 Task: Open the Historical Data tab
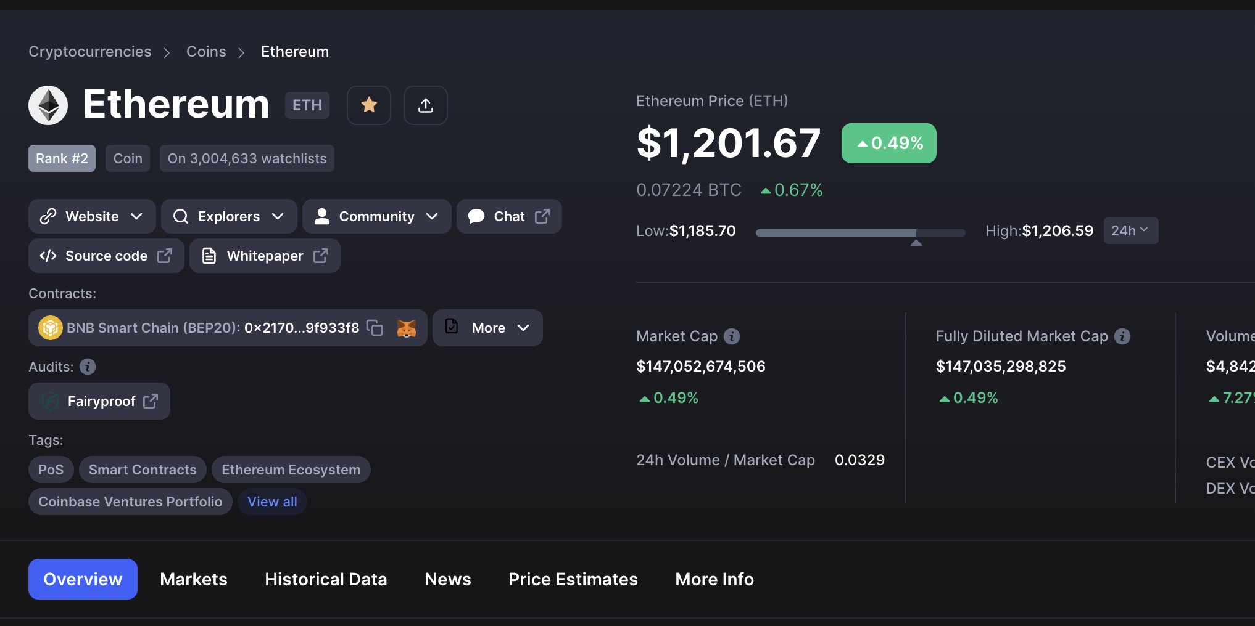[326, 579]
